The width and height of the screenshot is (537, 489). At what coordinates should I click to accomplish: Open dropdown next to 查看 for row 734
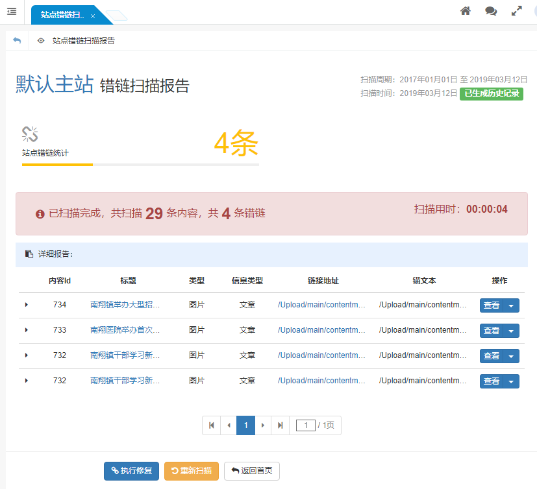coord(512,305)
